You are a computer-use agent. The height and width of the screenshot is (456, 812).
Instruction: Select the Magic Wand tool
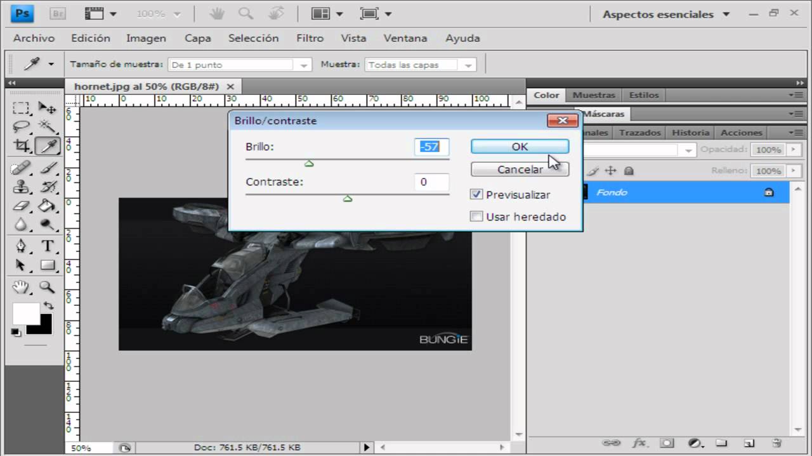coord(47,126)
